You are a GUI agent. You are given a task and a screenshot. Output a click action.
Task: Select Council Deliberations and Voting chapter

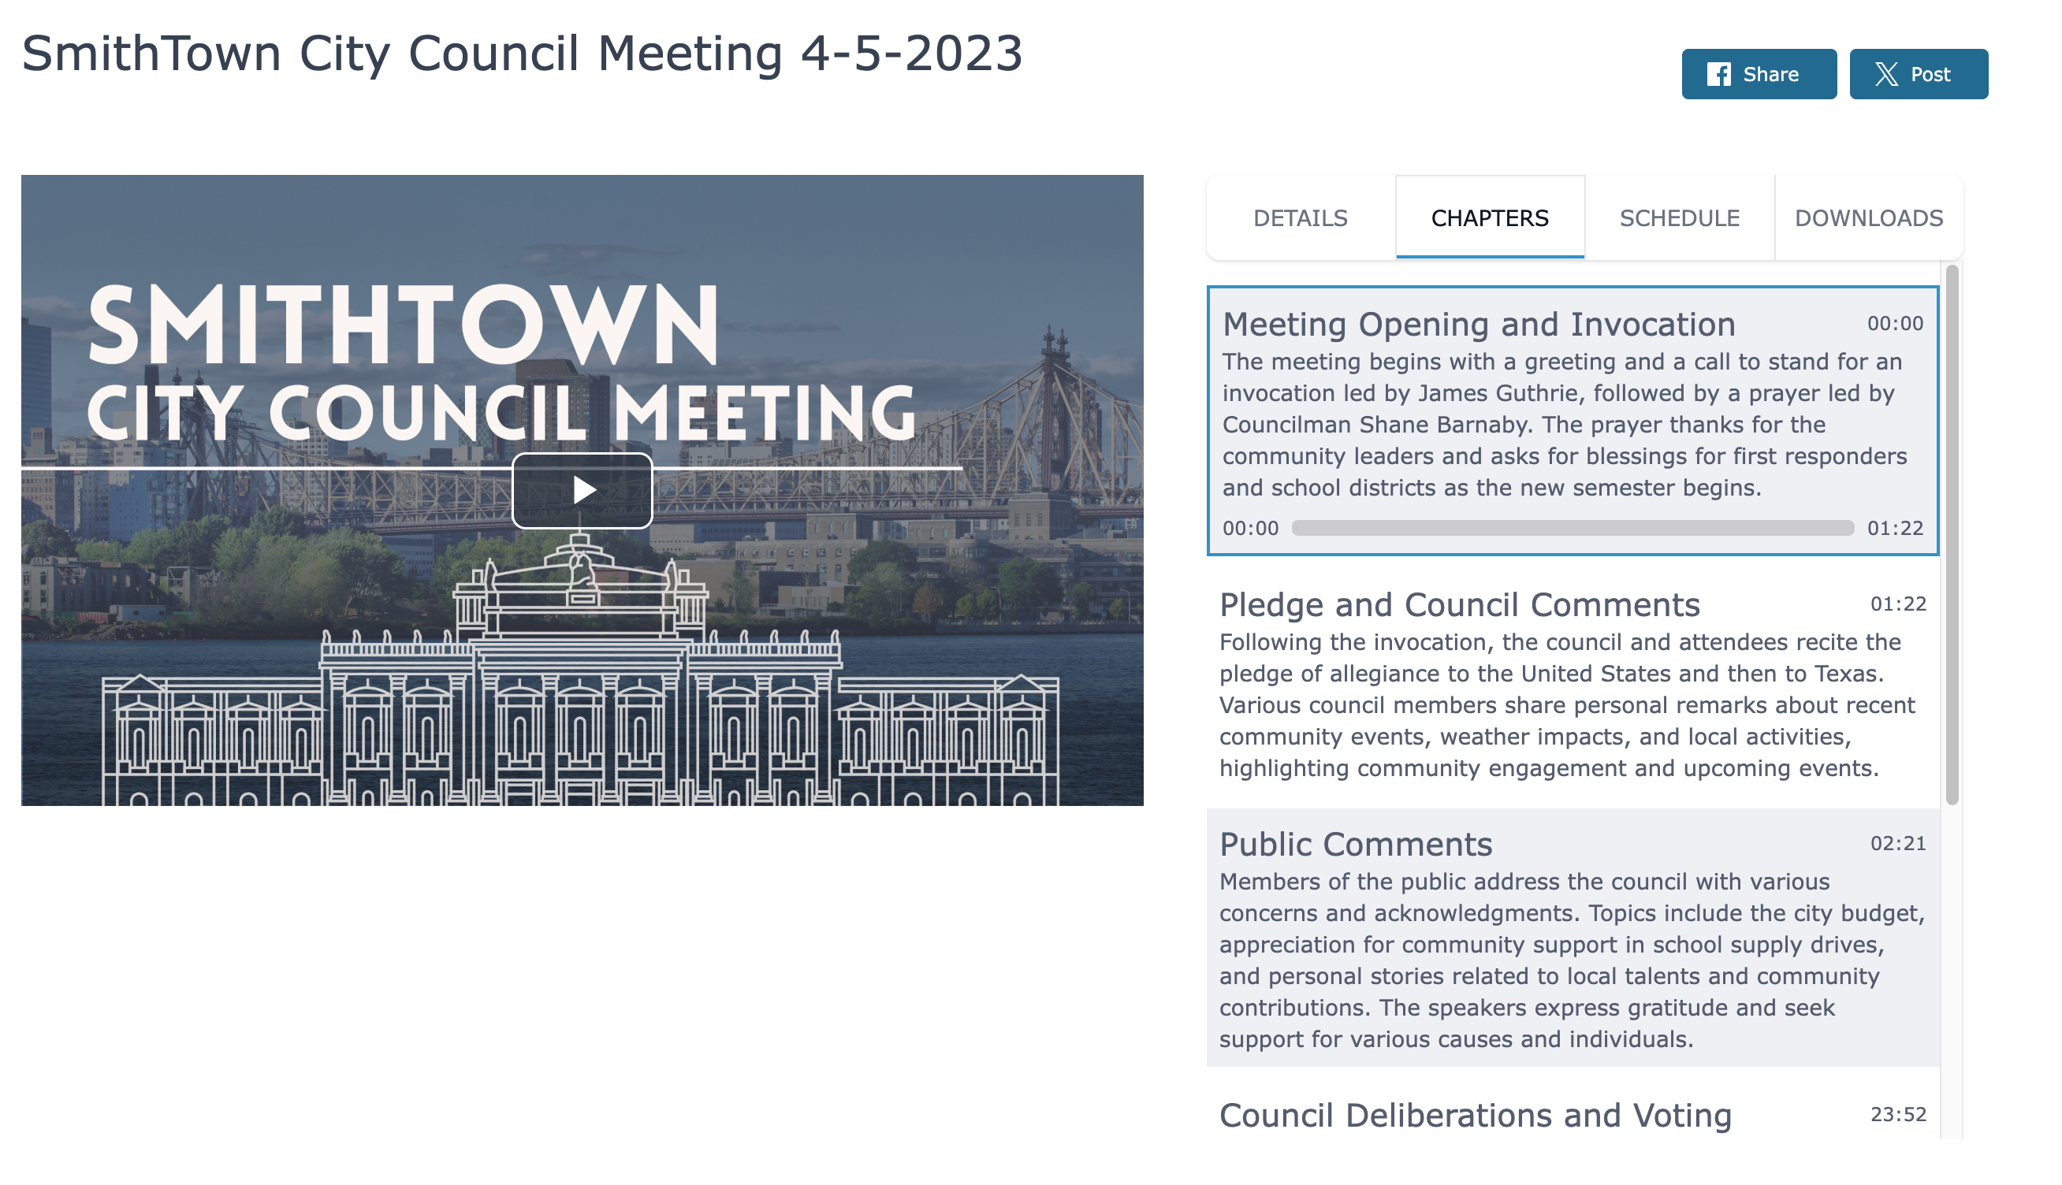(x=1474, y=1115)
